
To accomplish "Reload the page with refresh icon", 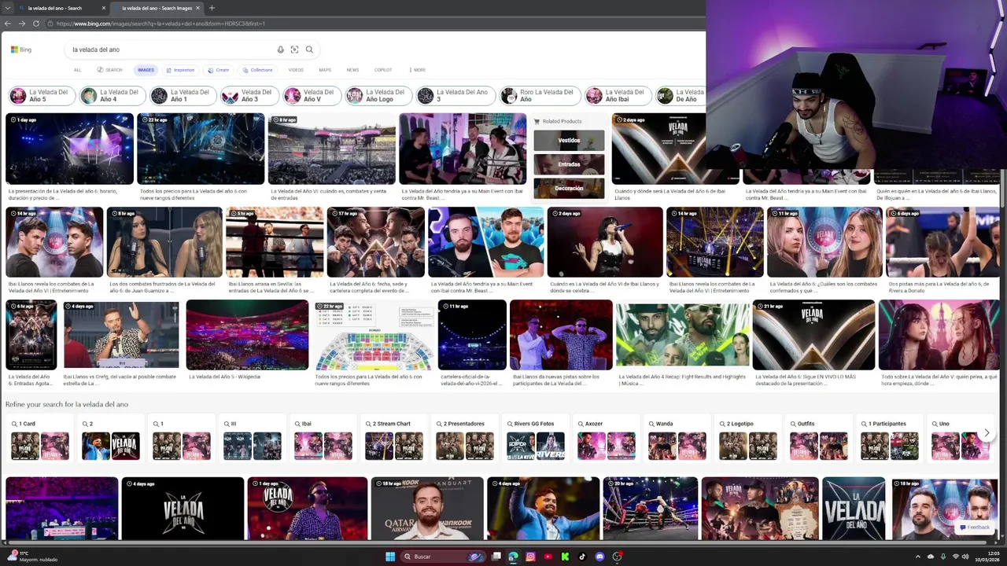I will (x=36, y=24).
